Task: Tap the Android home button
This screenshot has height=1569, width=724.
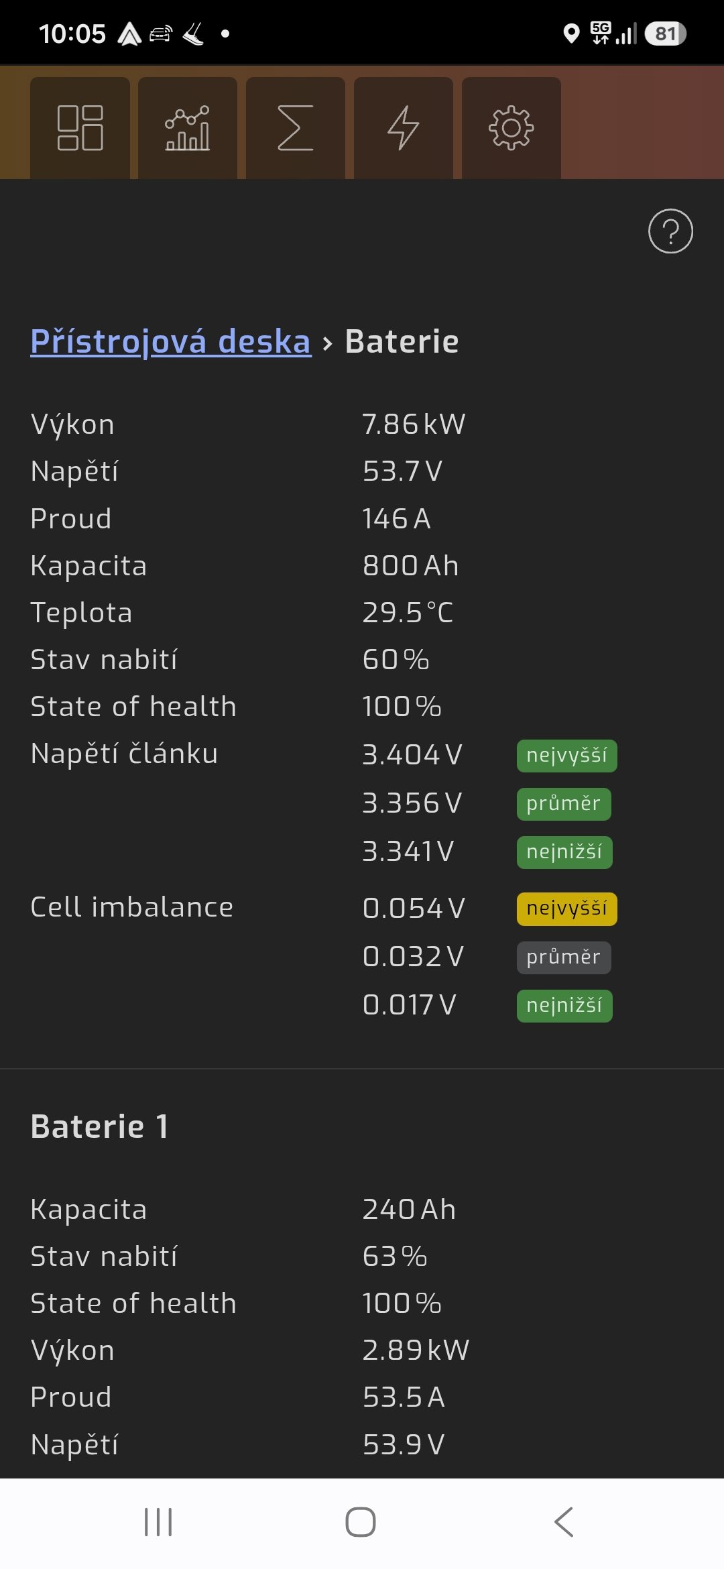Action: (x=361, y=1521)
